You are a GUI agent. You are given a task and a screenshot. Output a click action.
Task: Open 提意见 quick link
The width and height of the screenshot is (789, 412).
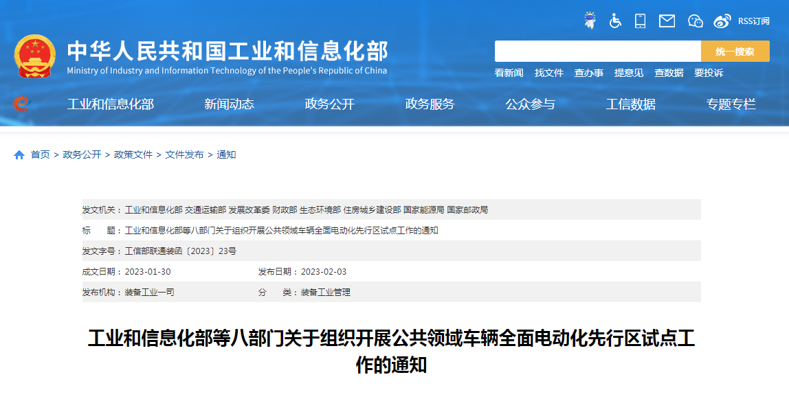pyautogui.click(x=628, y=73)
